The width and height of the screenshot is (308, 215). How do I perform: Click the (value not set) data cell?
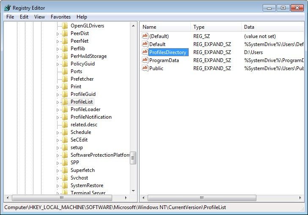260,36
